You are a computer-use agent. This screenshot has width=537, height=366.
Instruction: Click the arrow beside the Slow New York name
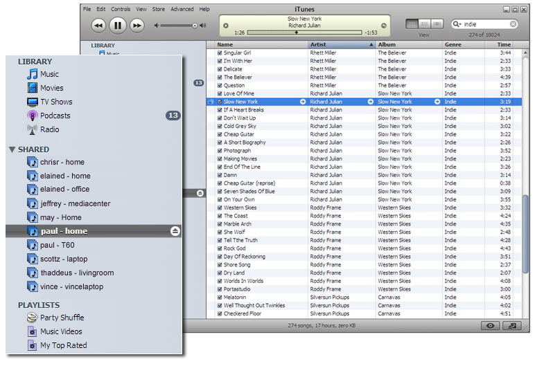pos(303,102)
